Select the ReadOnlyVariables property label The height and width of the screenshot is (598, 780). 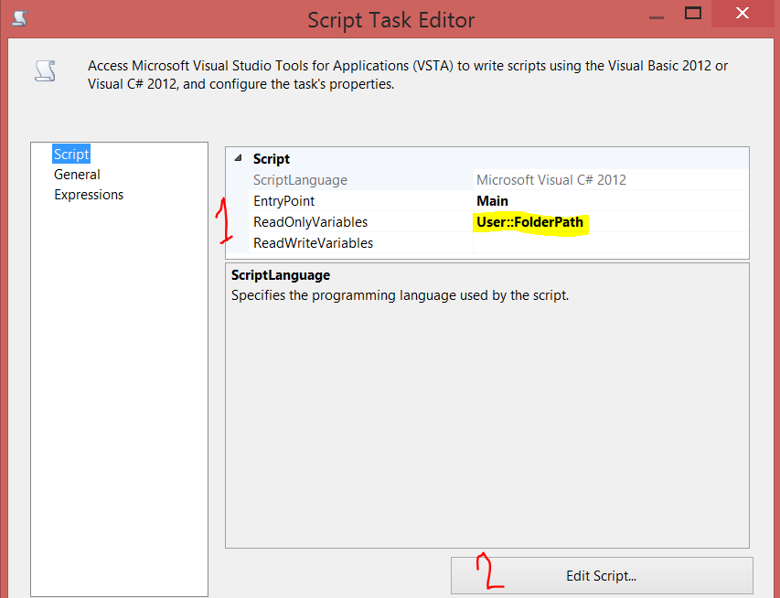coord(310,222)
